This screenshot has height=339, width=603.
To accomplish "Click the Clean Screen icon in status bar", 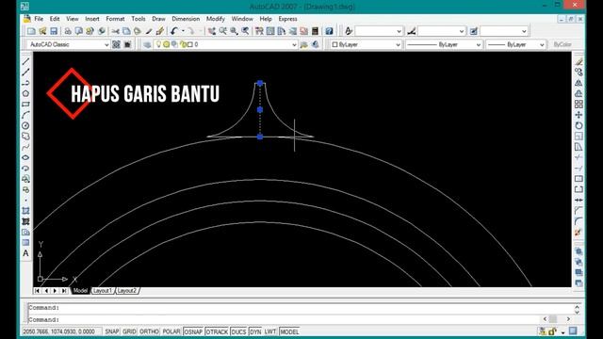I will pyautogui.click(x=573, y=331).
